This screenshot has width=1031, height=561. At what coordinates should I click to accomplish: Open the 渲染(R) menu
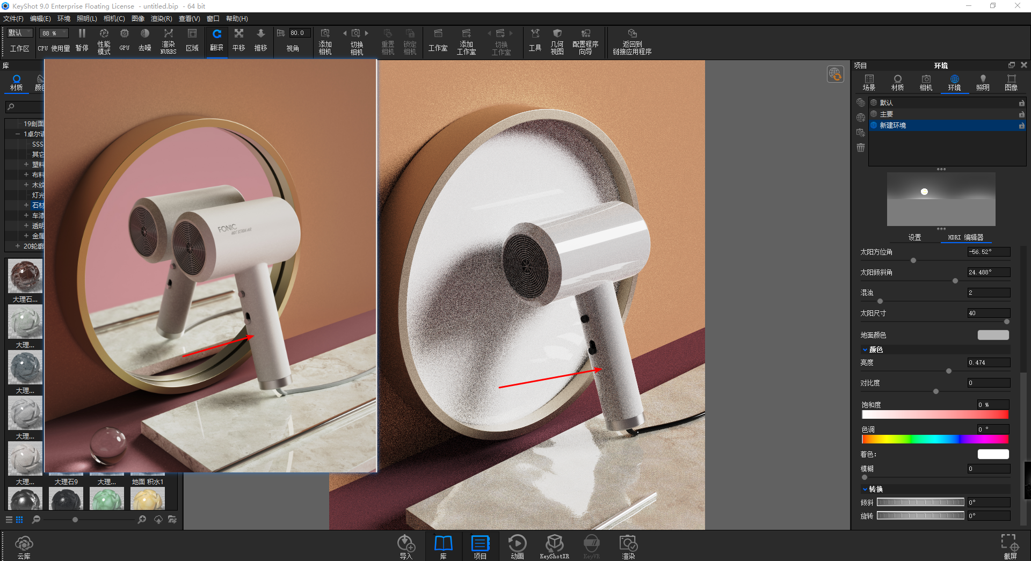(x=161, y=19)
